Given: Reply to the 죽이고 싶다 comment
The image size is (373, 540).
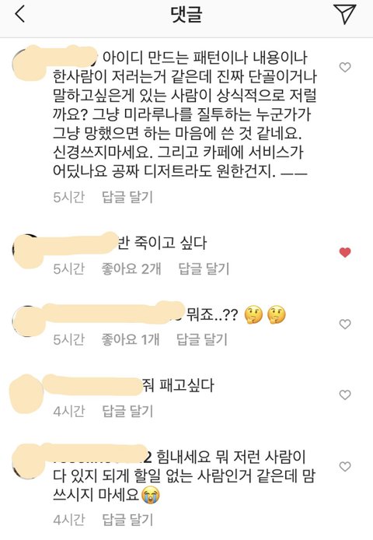Looking at the screenshot, I should coord(204,268).
